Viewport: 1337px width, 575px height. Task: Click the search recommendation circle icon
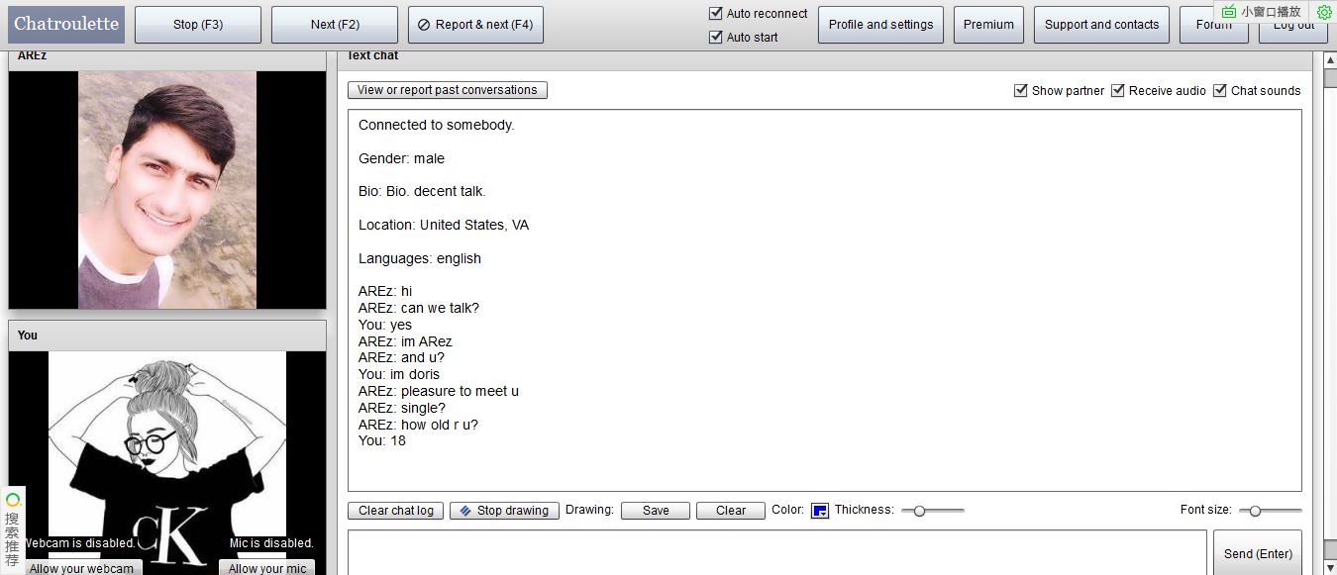pyautogui.click(x=13, y=500)
